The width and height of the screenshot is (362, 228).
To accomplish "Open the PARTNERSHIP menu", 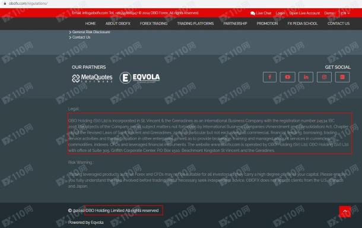I will click(x=235, y=24).
